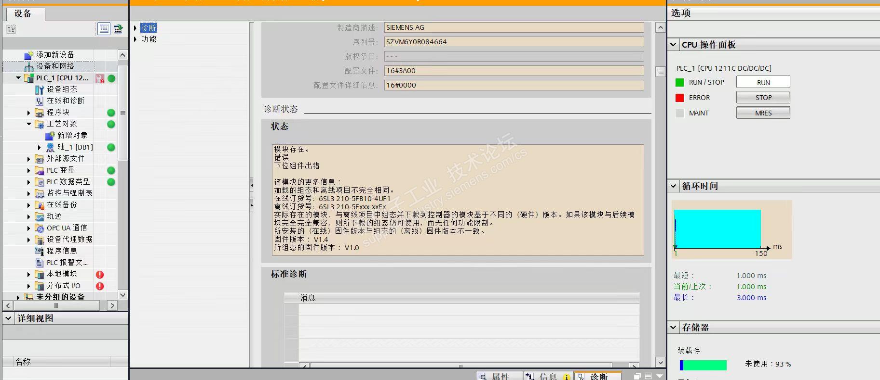This screenshot has width=880, height=380.
Task: Click the 监控与强制表 folder icon
Action: click(x=40, y=193)
